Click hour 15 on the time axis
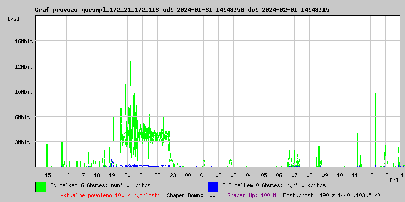The height and width of the screenshot is (202, 405). coord(48,175)
